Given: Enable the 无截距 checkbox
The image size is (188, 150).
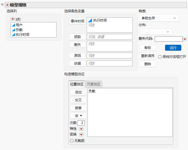Looking at the screenshot, I should click(x=72, y=141).
